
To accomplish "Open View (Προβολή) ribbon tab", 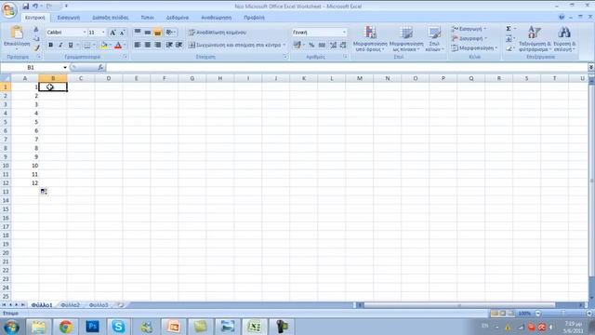I will [x=254, y=18].
